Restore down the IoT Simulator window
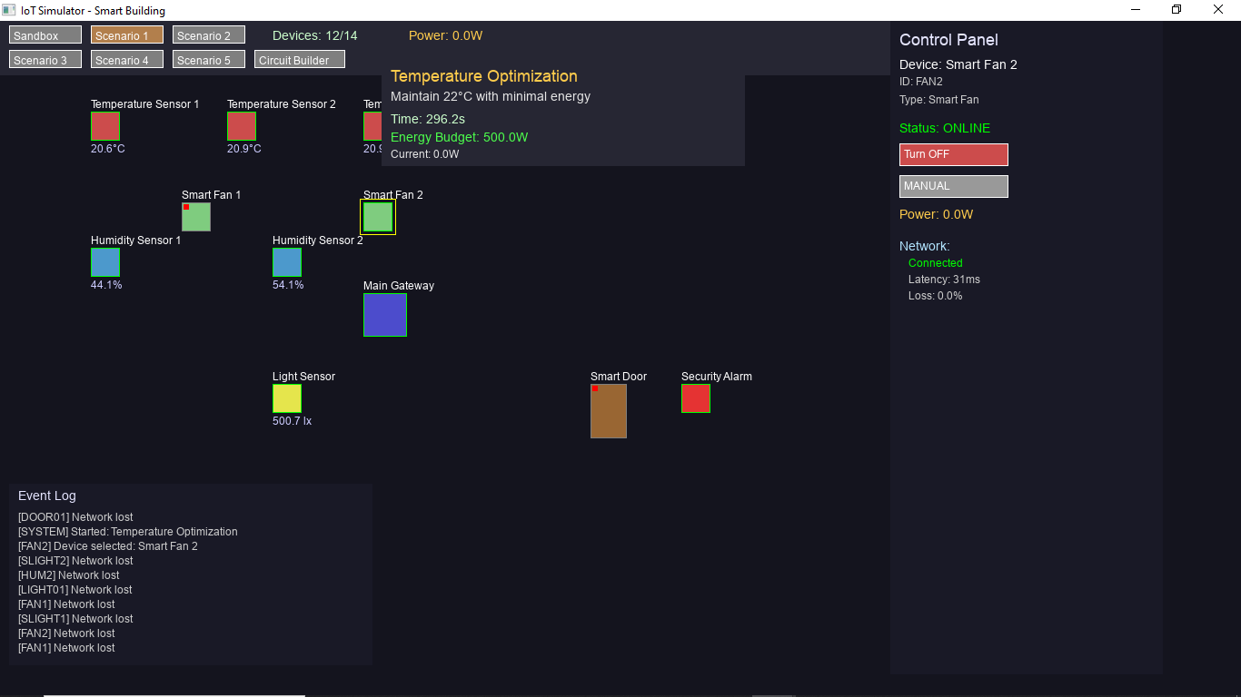This screenshot has width=1241, height=697. pyautogui.click(x=1176, y=10)
